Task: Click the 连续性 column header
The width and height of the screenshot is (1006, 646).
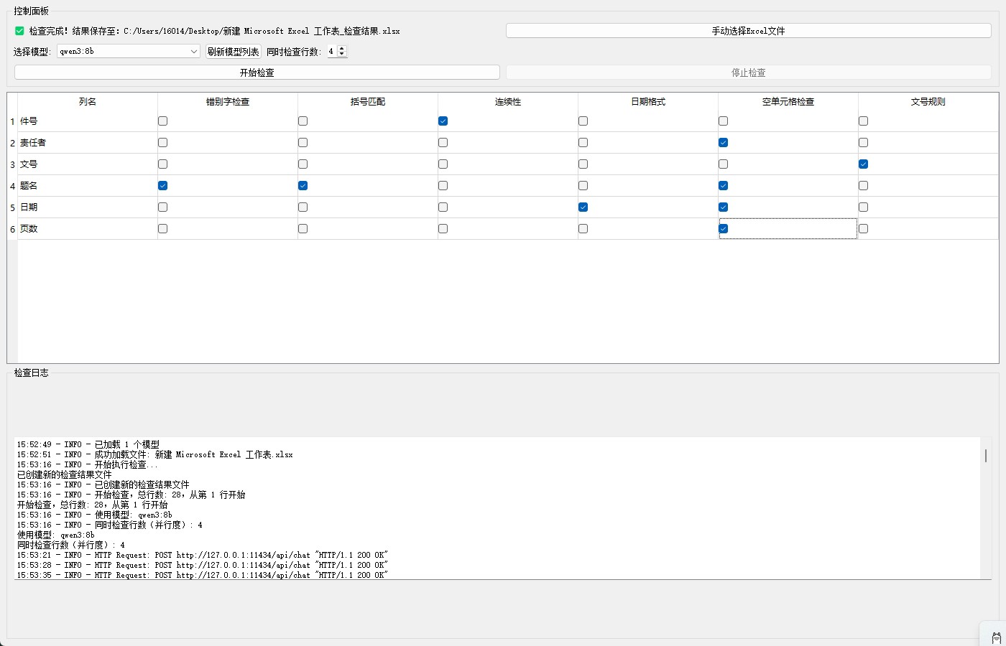Action: 508,102
